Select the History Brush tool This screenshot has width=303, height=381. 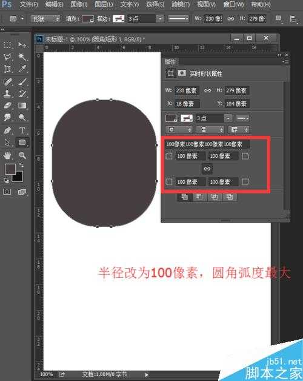click(x=22, y=93)
